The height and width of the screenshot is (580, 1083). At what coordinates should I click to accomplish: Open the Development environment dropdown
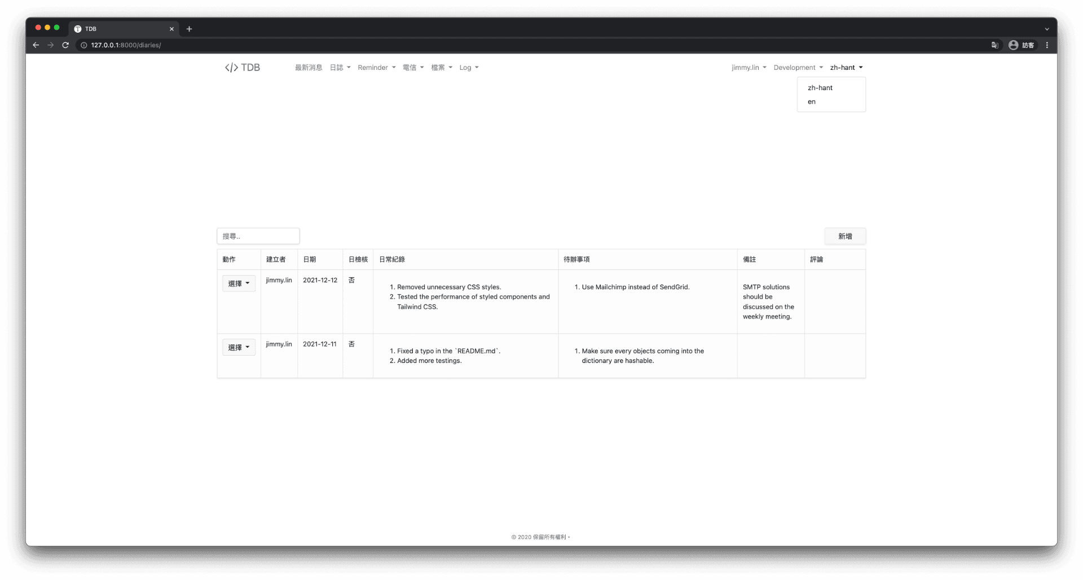point(798,68)
